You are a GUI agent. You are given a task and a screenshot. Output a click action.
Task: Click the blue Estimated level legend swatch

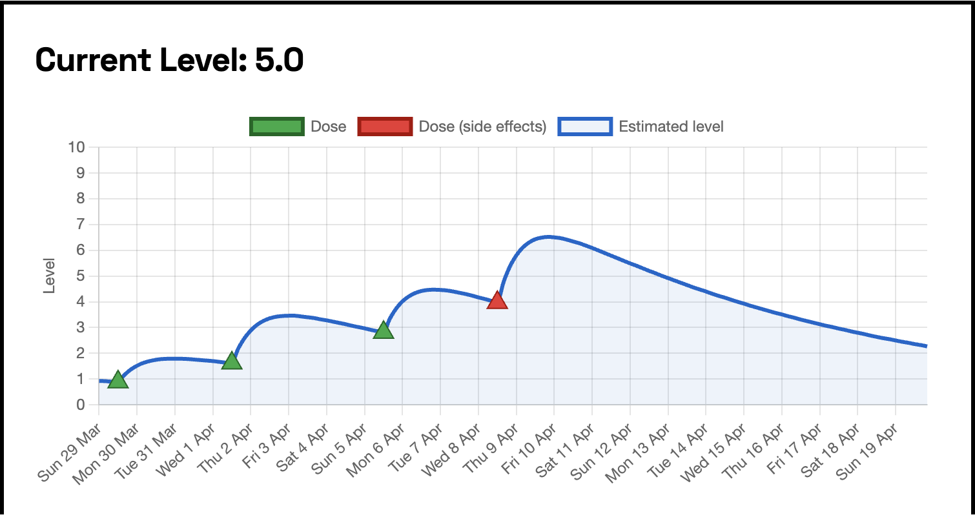(x=584, y=127)
